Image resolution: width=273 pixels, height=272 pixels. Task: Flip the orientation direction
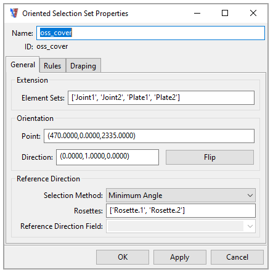click(x=210, y=157)
